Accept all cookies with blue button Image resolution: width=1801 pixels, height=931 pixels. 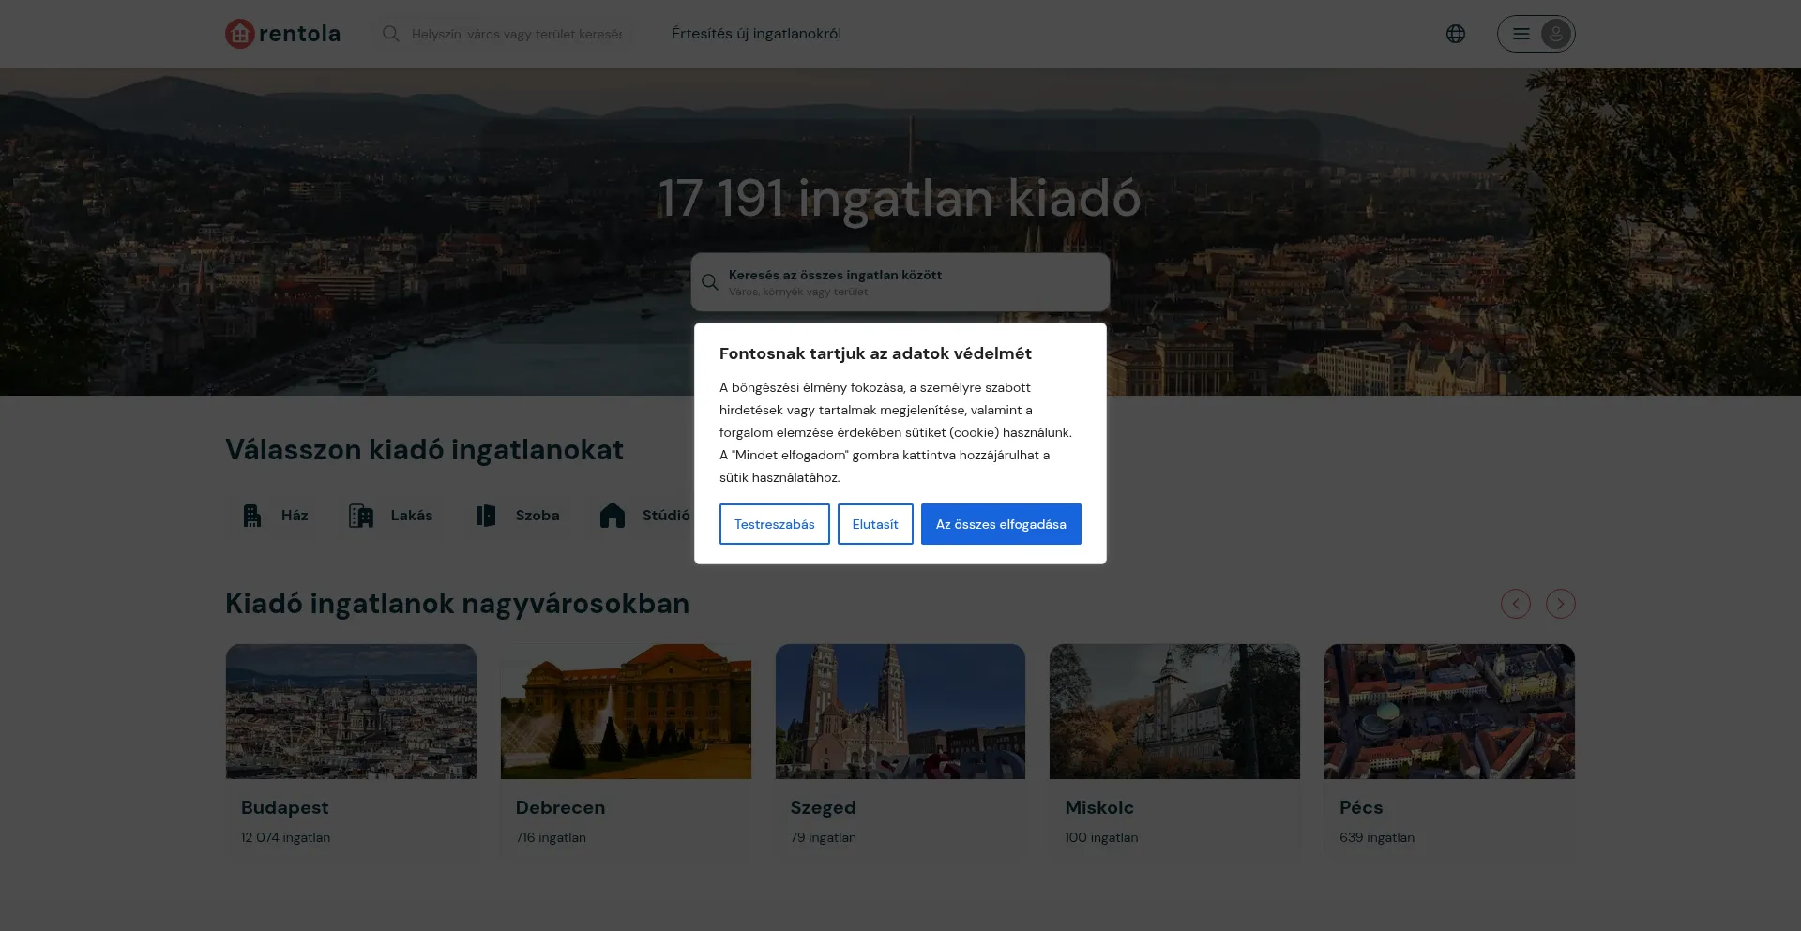point(1000,524)
